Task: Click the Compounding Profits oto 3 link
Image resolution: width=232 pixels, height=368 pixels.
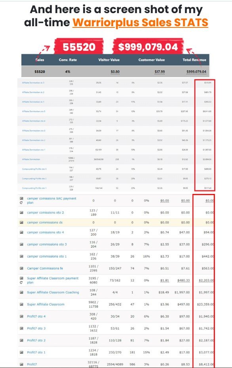Action: click(34, 169)
